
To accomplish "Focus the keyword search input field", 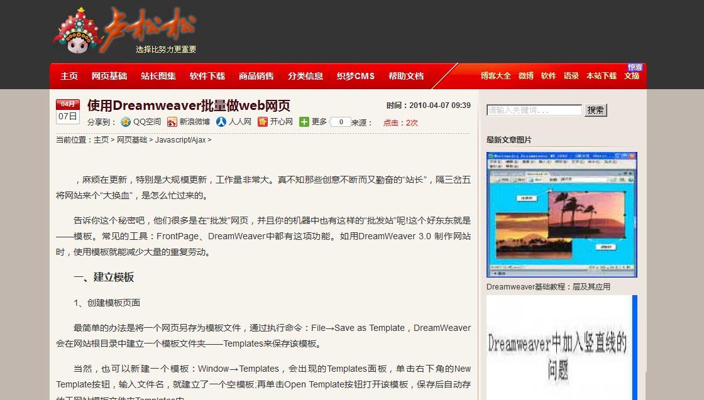I will [534, 111].
